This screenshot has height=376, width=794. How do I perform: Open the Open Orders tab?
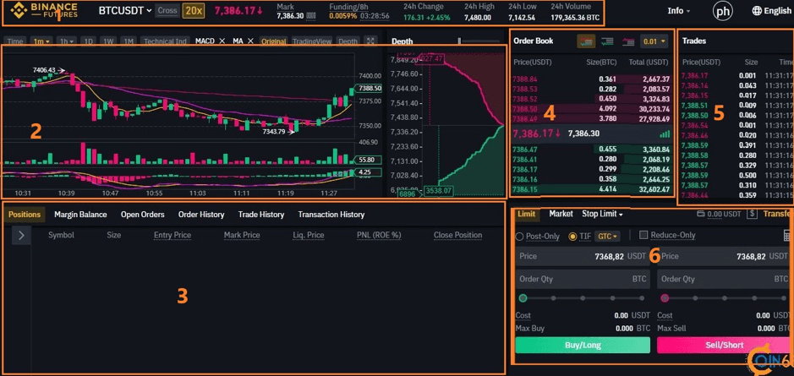142,215
